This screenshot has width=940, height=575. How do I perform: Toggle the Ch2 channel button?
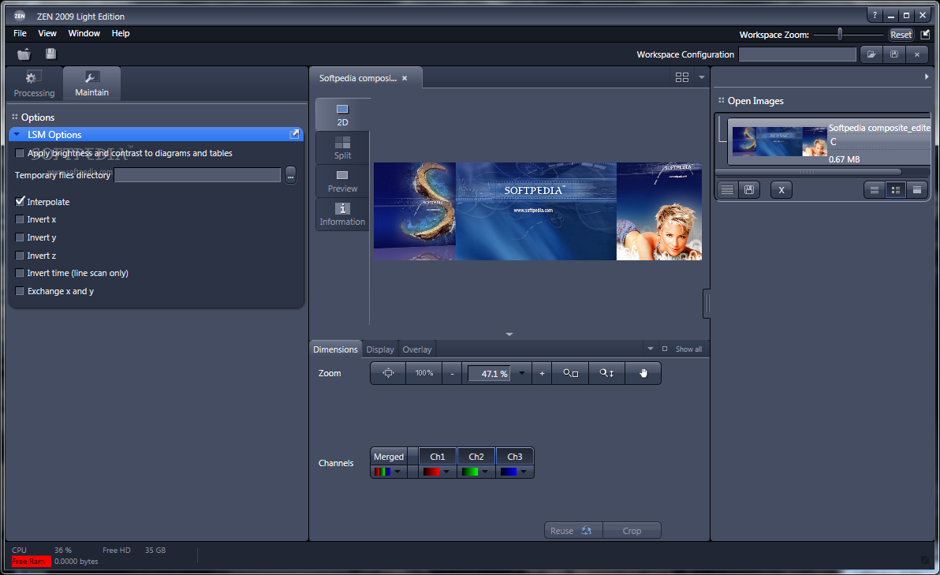pyautogui.click(x=476, y=456)
